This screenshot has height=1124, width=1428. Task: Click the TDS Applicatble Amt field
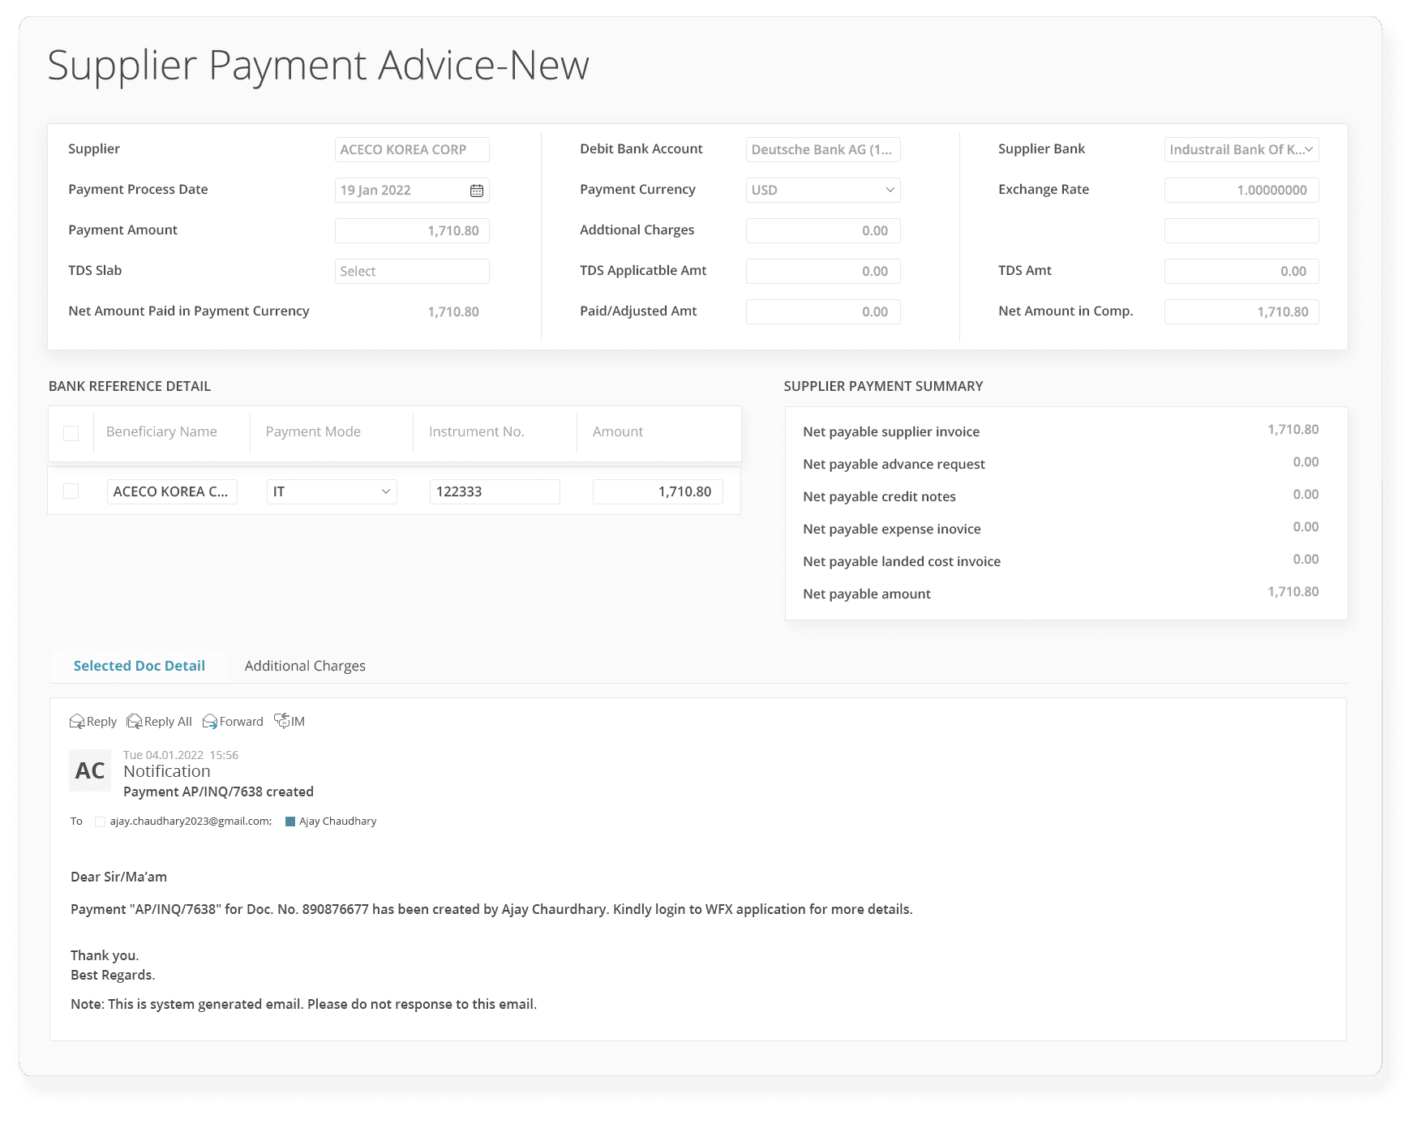(x=823, y=272)
